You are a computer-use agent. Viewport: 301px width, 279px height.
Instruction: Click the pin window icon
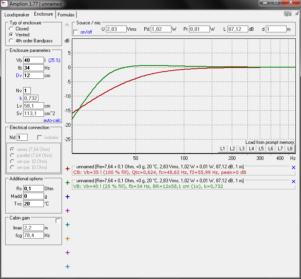coord(296,14)
